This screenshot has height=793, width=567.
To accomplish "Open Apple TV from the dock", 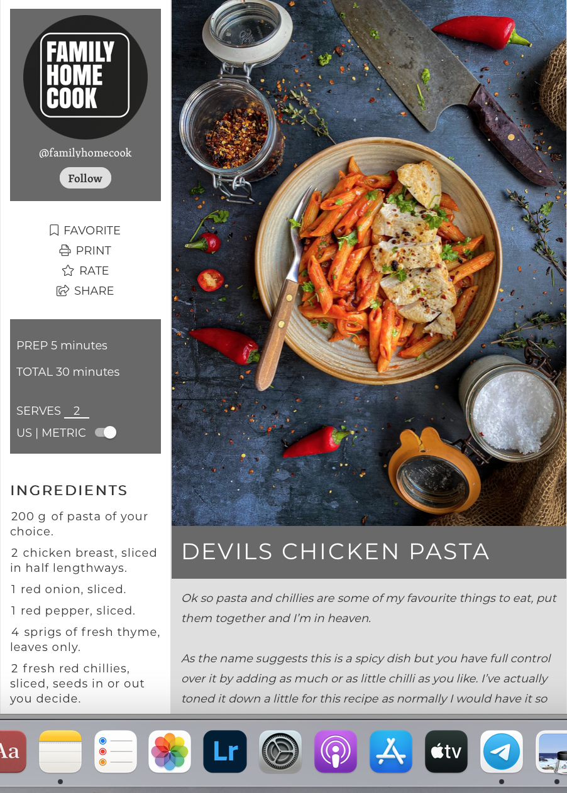I will 446,752.
